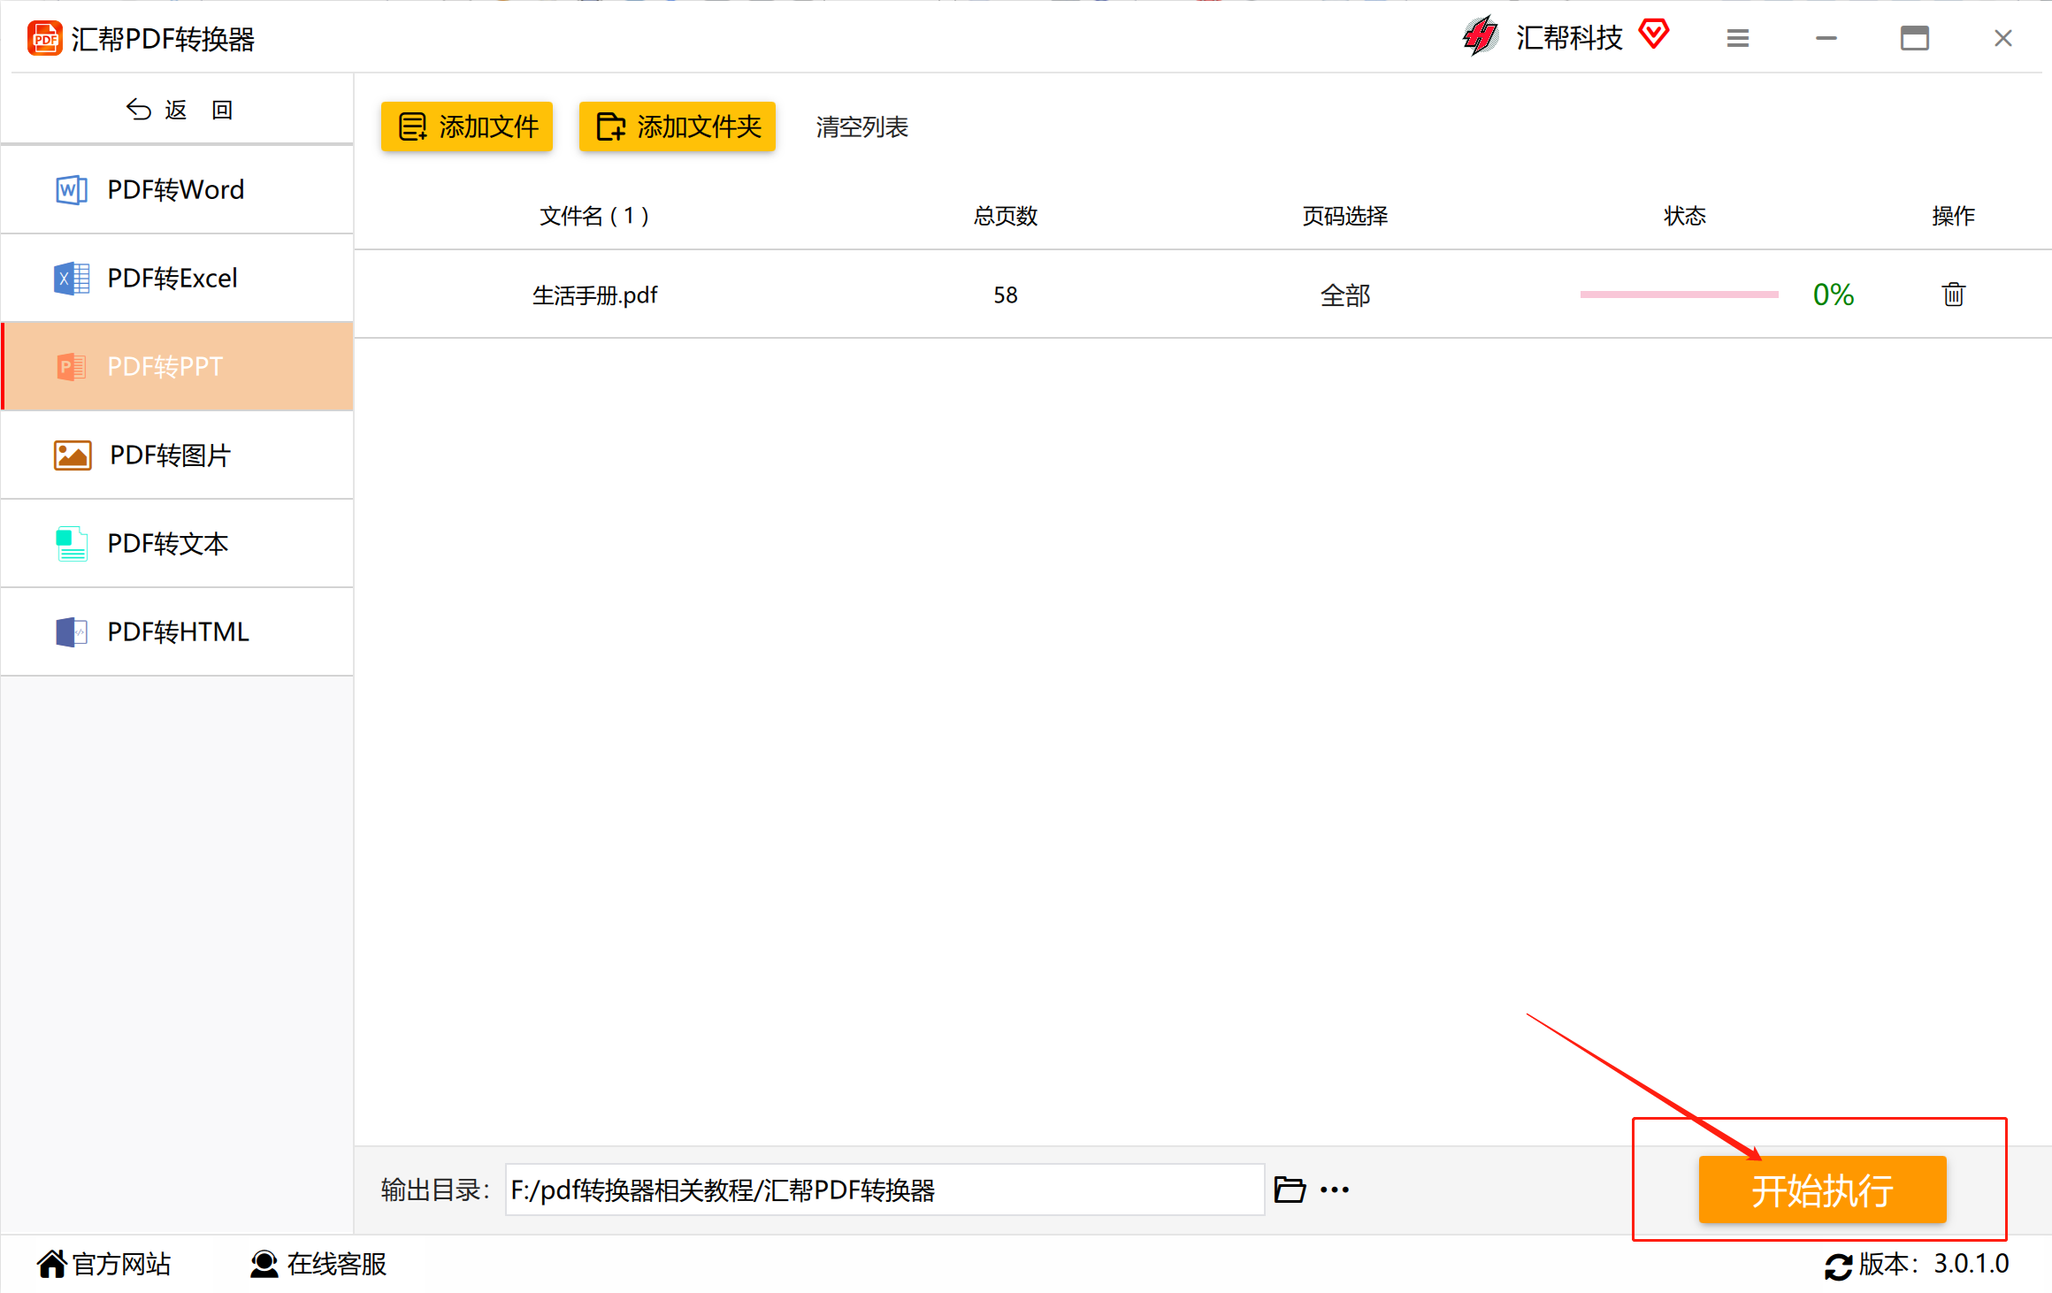2052x1293 pixels.
Task: Click the 开始执行 start button
Action: (1822, 1190)
